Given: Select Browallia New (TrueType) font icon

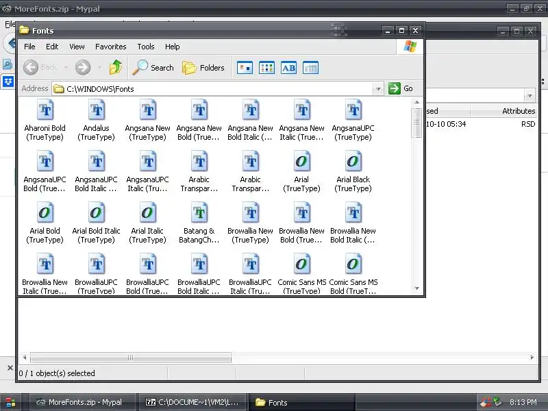Looking at the screenshot, I should [x=251, y=212].
